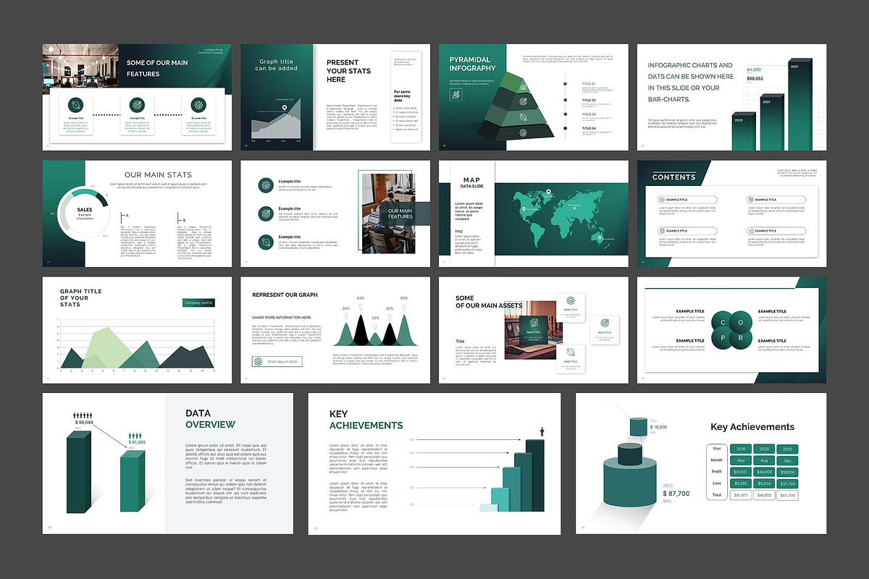The width and height of the screenshot is (869, 579).
Task: Select the circle labeled R
Action: click(739, 340)
